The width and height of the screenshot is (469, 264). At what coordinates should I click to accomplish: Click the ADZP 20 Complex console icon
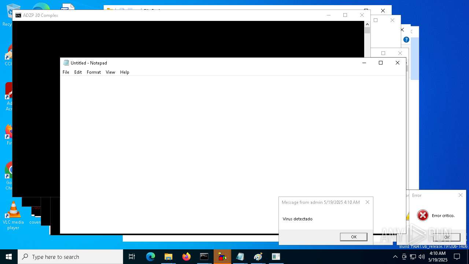pos(18,15)
